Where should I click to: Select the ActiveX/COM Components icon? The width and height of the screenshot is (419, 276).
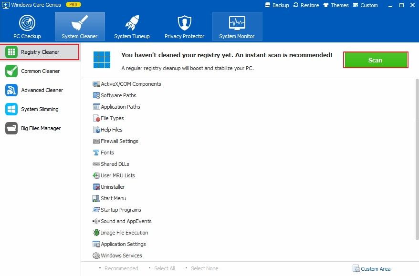click(96, 84)
